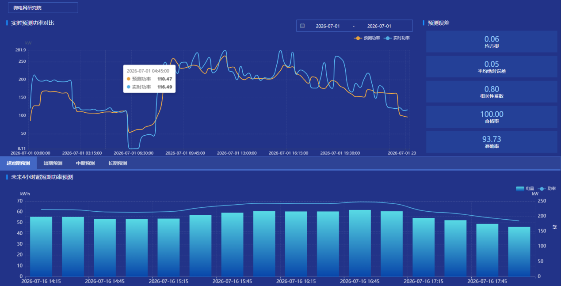The width and height of the screenshot is (561, 286).
Task: Toggle the 电量 legend bars
Action: [525, 188]
